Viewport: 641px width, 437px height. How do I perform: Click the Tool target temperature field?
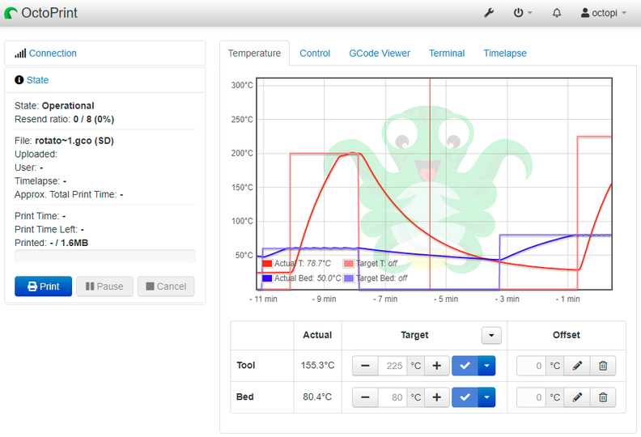click(x=393, y=366)
